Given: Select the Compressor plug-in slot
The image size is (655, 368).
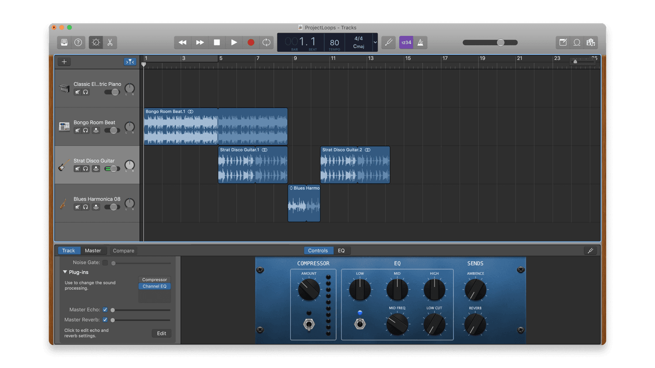Looking at the screenshot, I should pyautogui.click(x=154, y=279).
